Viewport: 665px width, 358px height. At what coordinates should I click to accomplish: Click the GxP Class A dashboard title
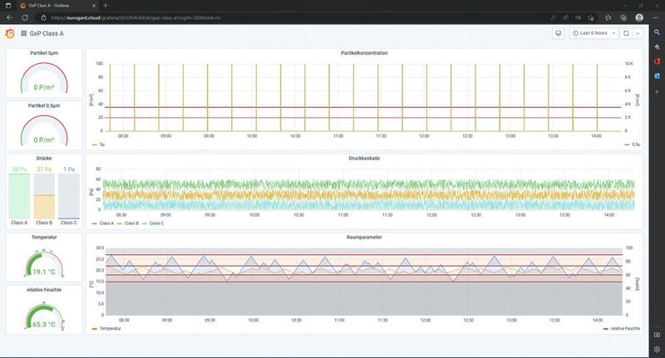tap(47, 33)
